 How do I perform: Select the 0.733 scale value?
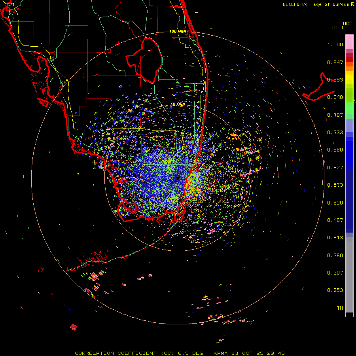pyautogui.click(x=335, y=133)
